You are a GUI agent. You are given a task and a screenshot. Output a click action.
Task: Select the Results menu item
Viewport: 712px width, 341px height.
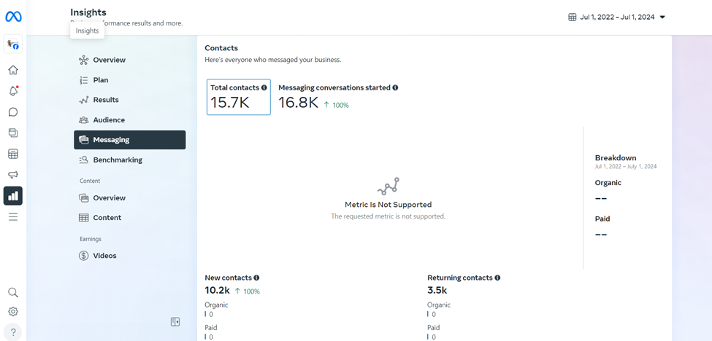coord(105,100)
